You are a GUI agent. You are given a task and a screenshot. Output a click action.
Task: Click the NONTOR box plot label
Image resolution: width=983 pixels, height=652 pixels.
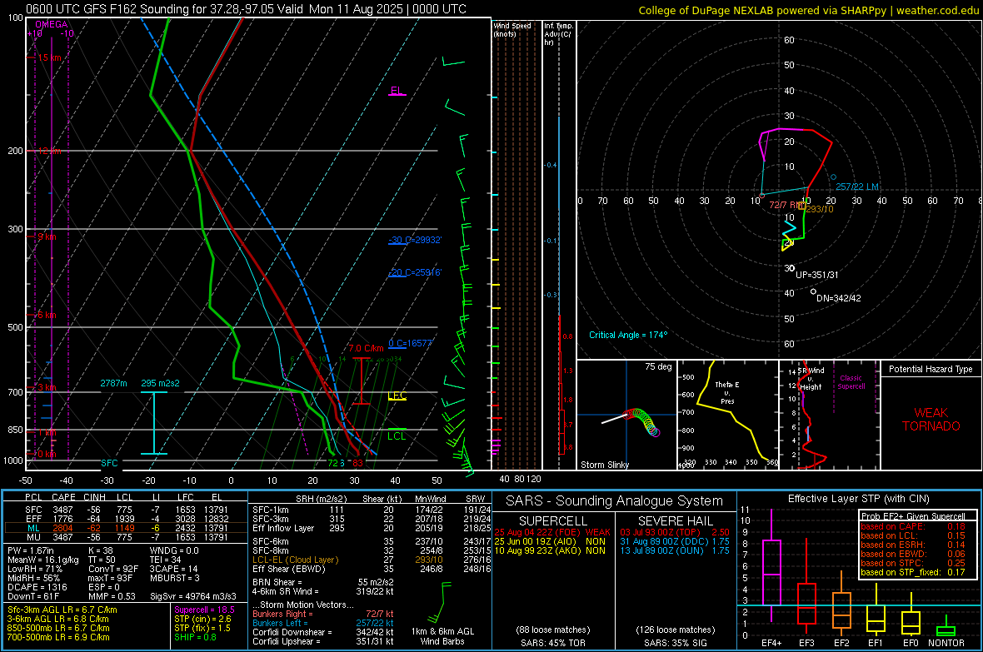[946, 643]
